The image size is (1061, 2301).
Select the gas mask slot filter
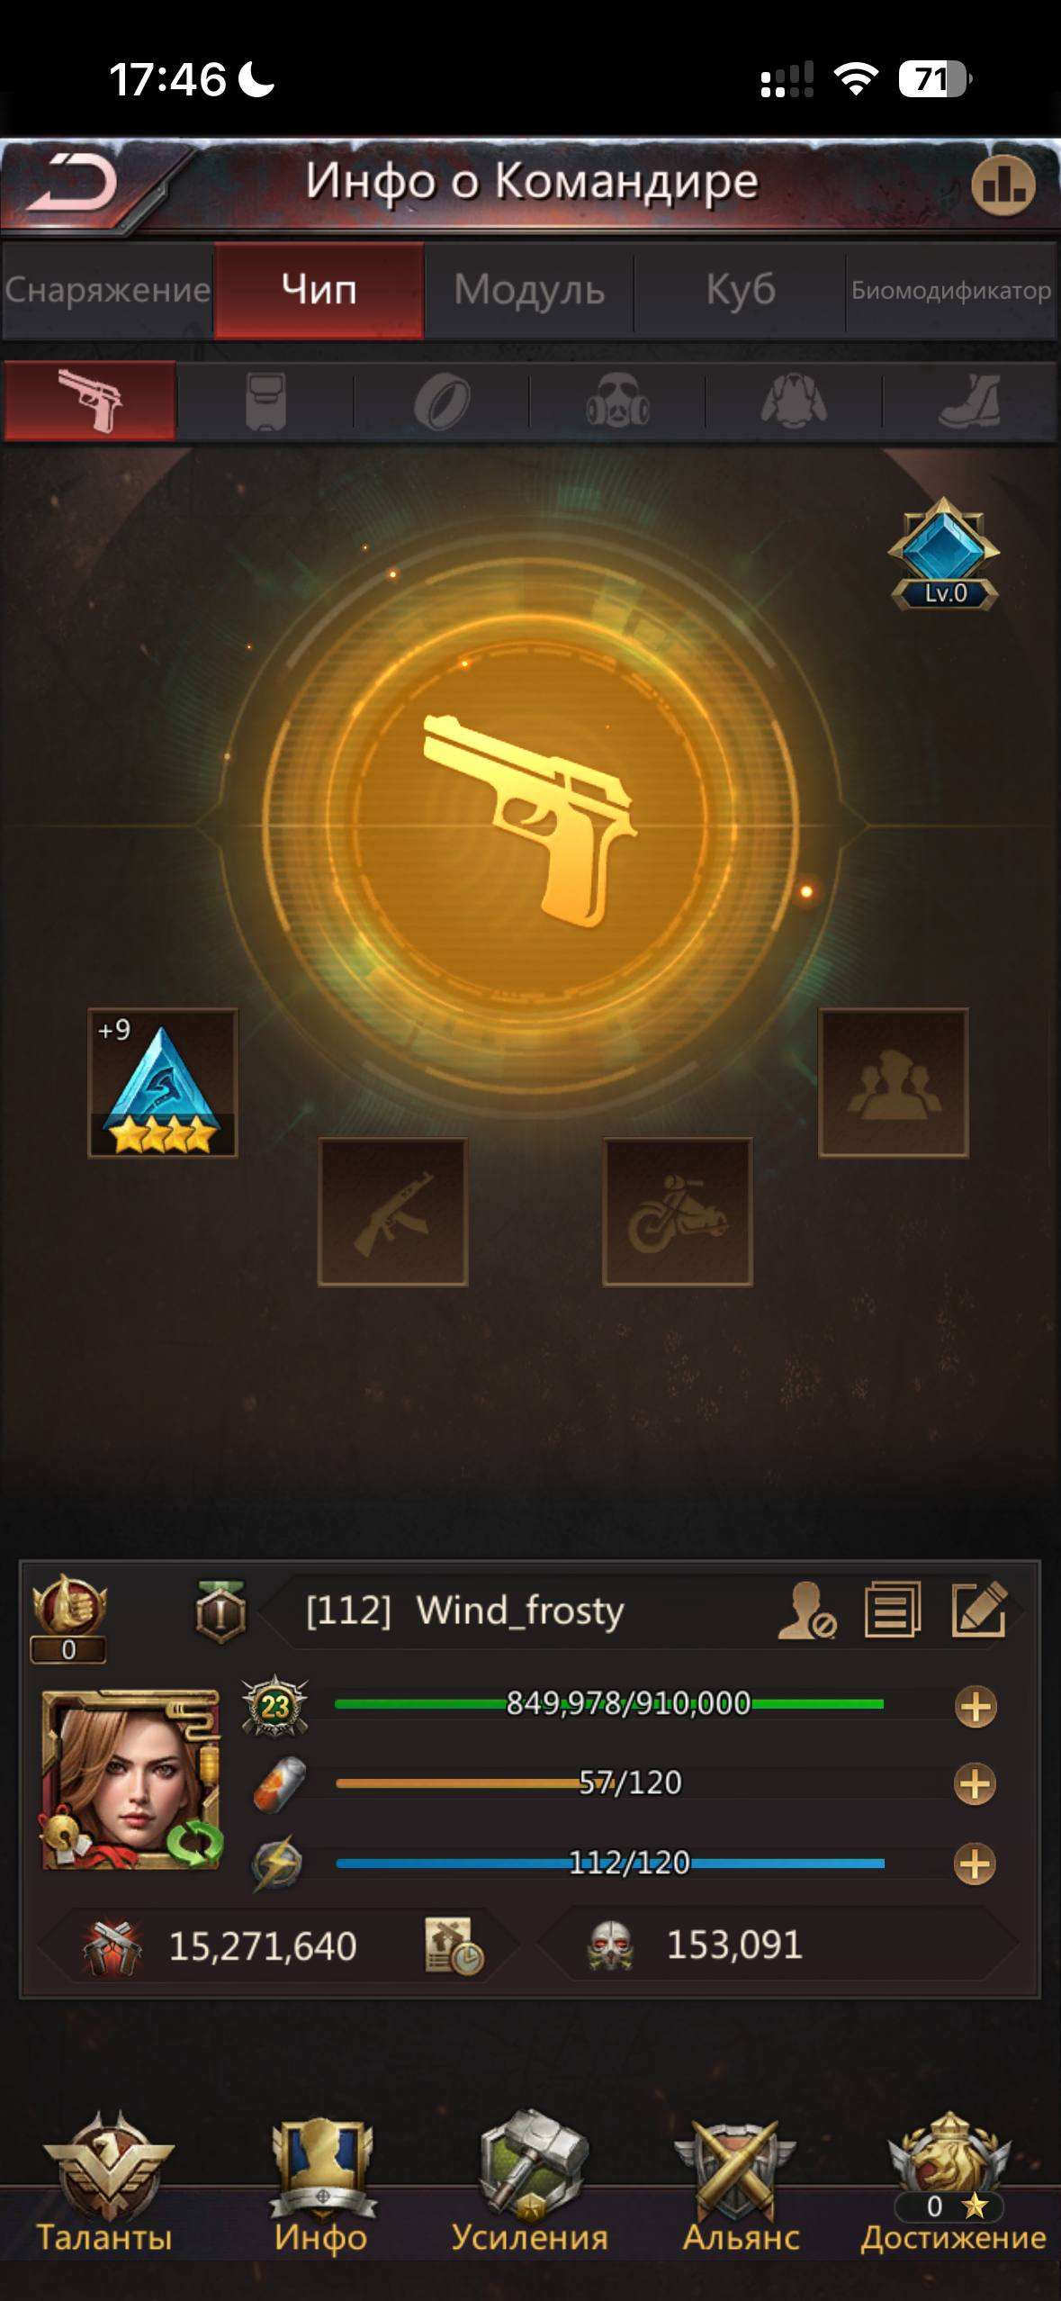click(617, 400)
